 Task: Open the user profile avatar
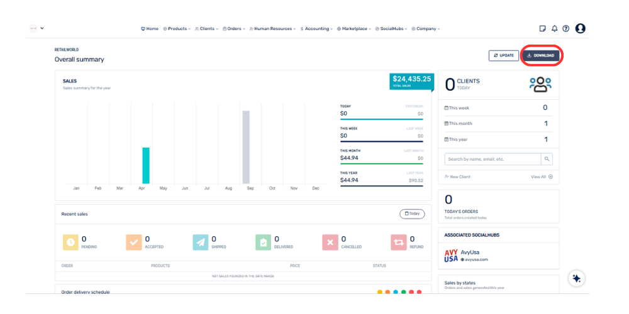pyautogui.click(x=581, y=28)
